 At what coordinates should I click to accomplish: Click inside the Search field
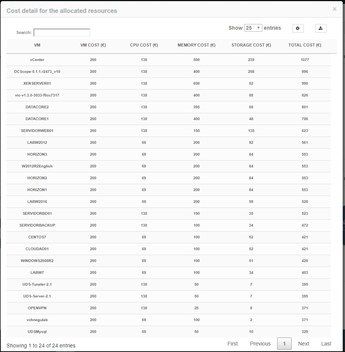coord(61,32)
